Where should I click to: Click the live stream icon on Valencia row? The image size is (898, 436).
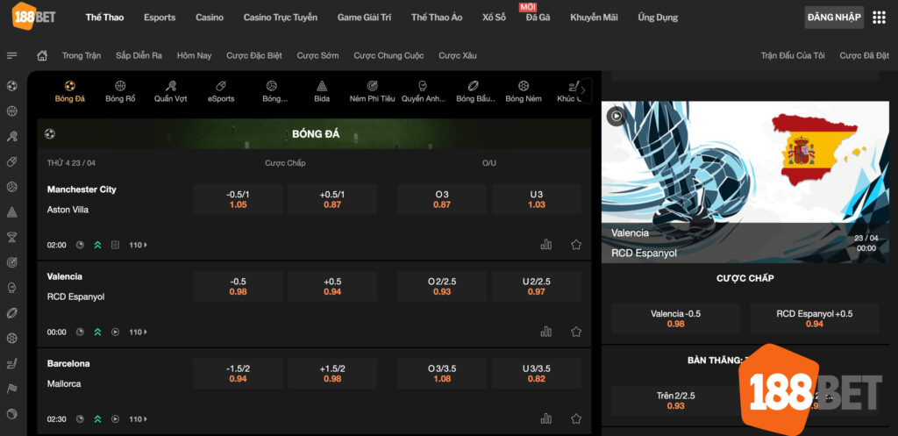click(x=115, y=332)
